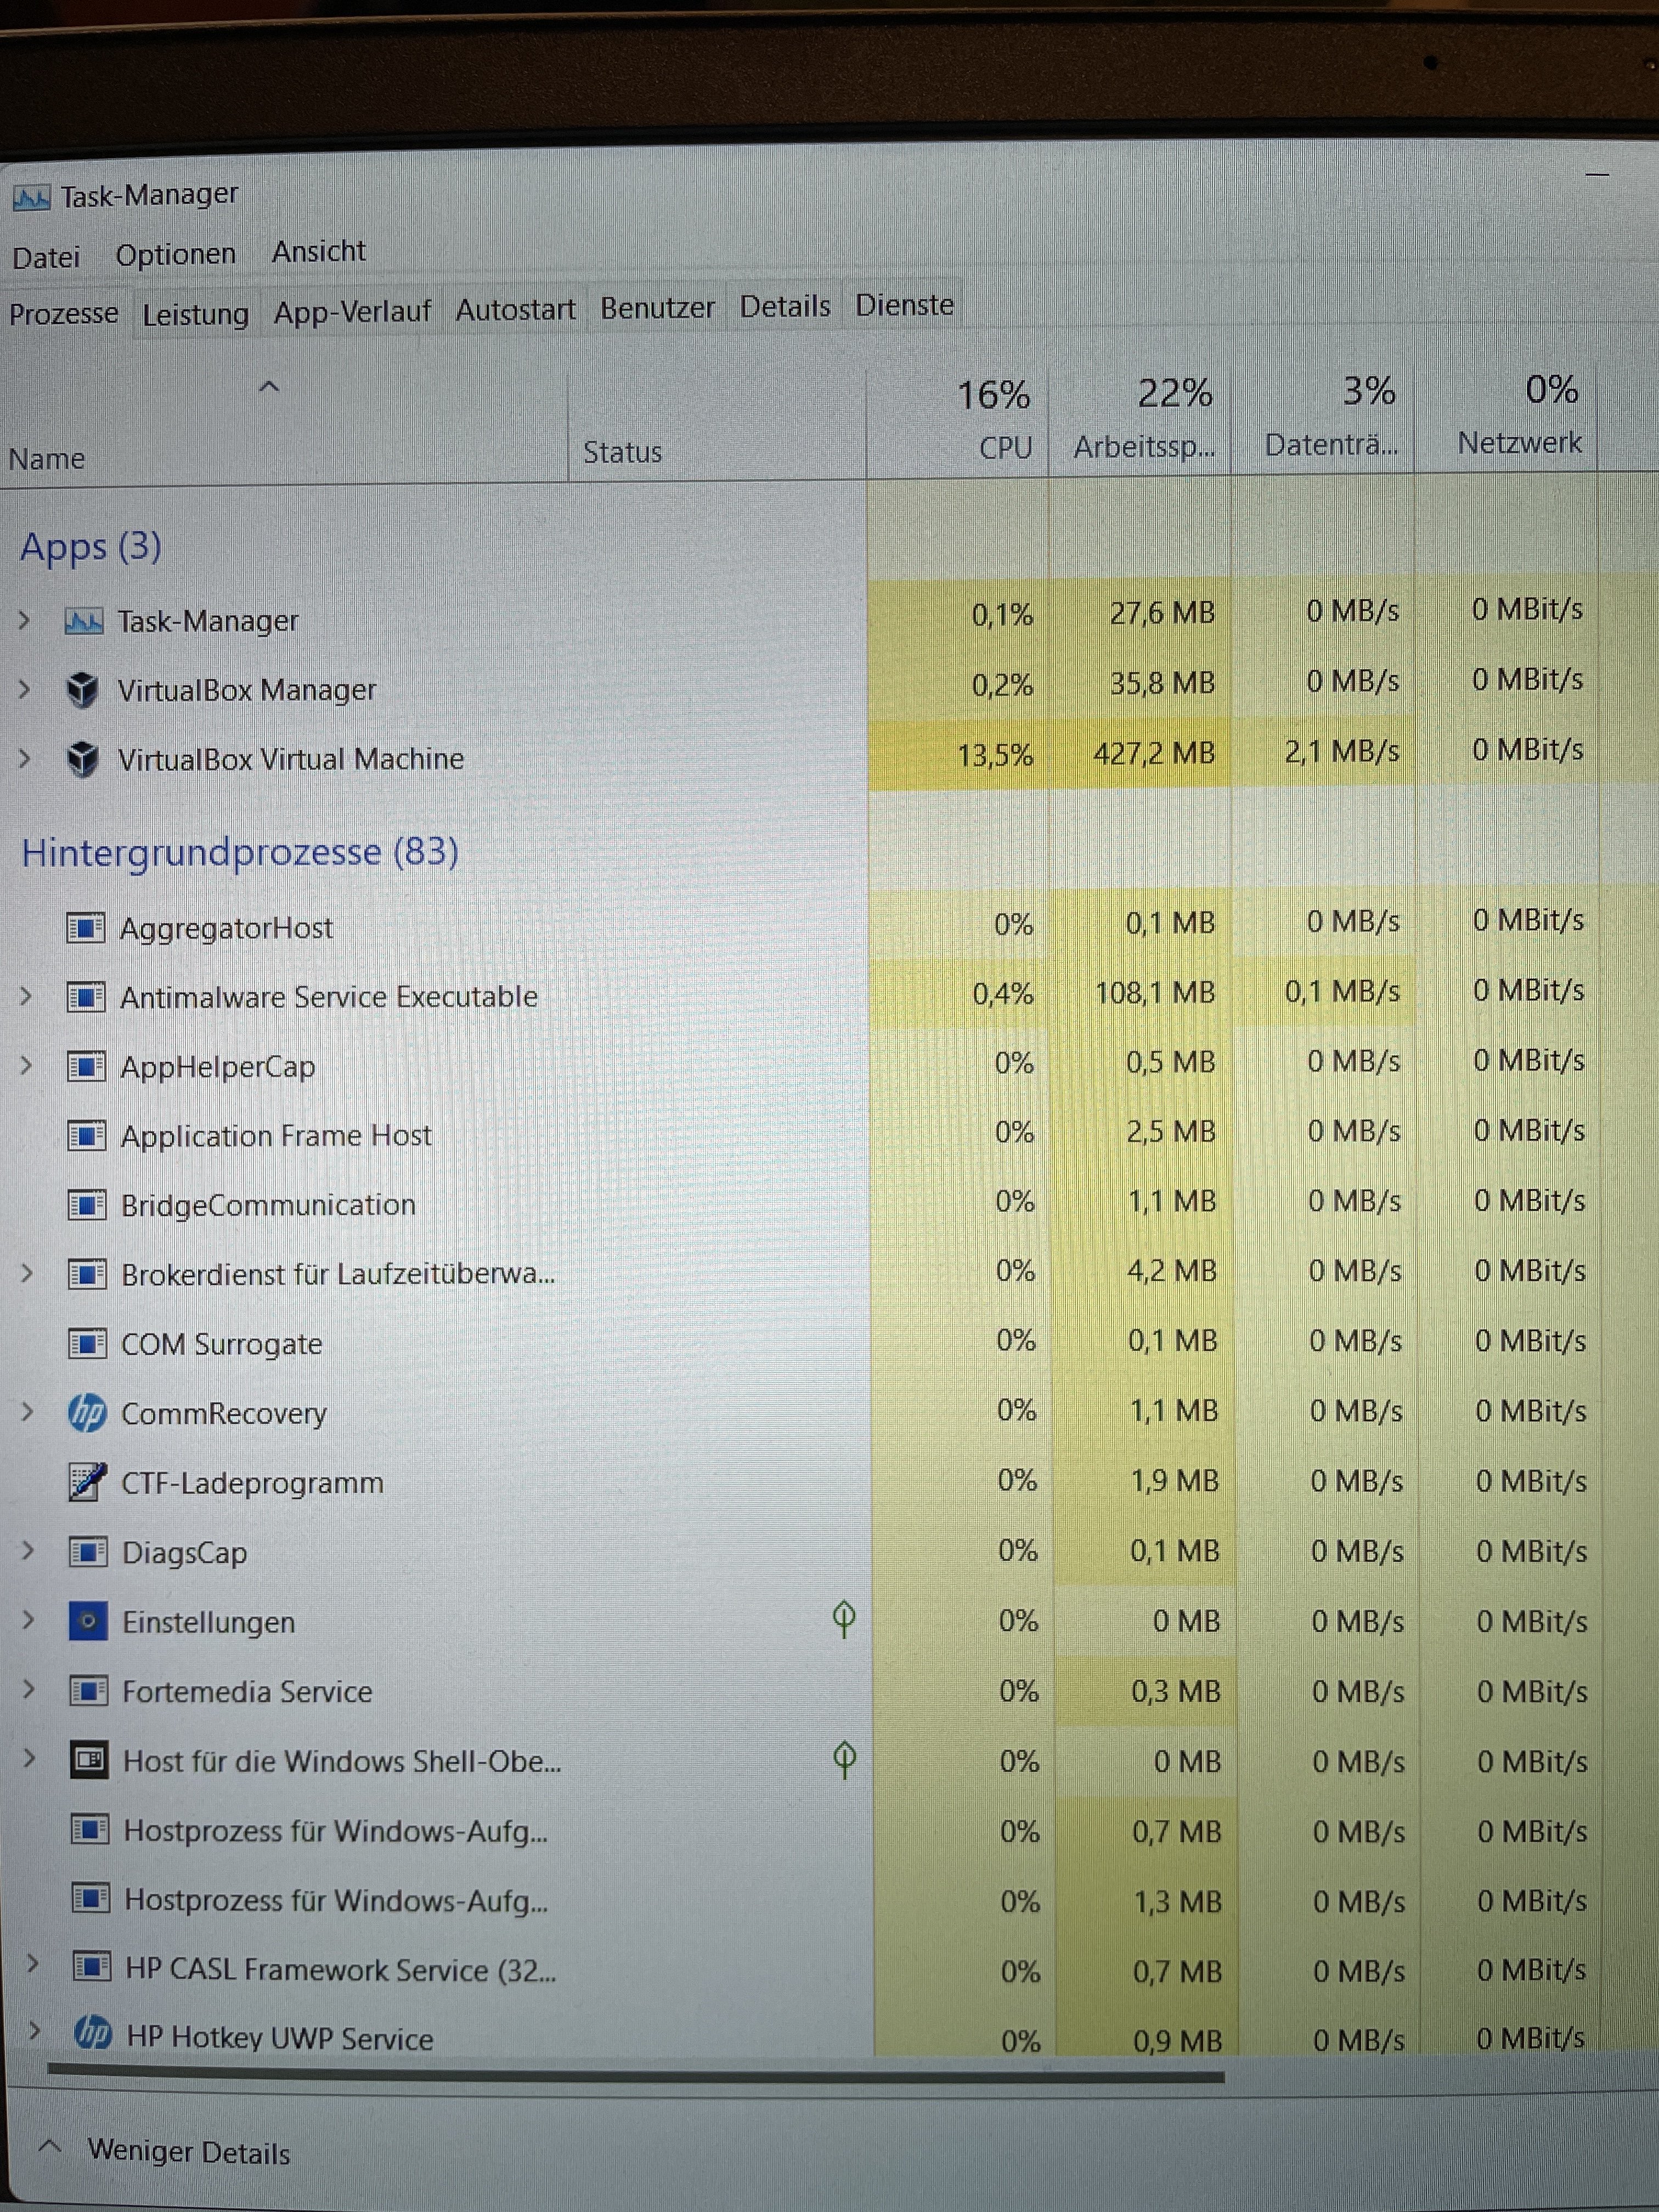Screen dimensions: 1659x2212
Task: Click the Task-Manager app row icon
Action: click(x=83, y=621)
